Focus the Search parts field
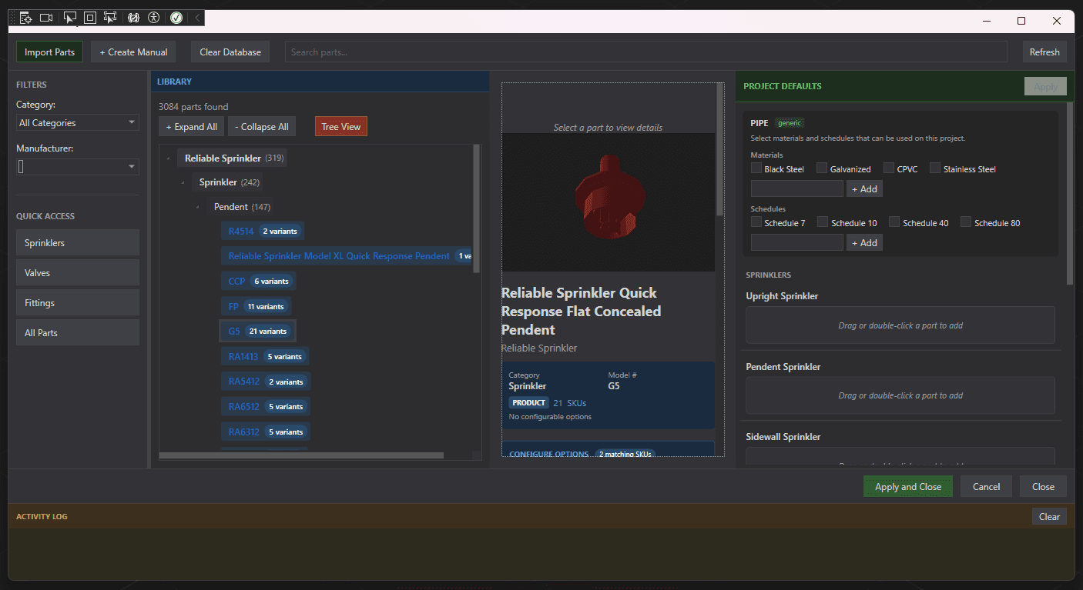This screenshot has height=590, width=1083. pos(646,52)
